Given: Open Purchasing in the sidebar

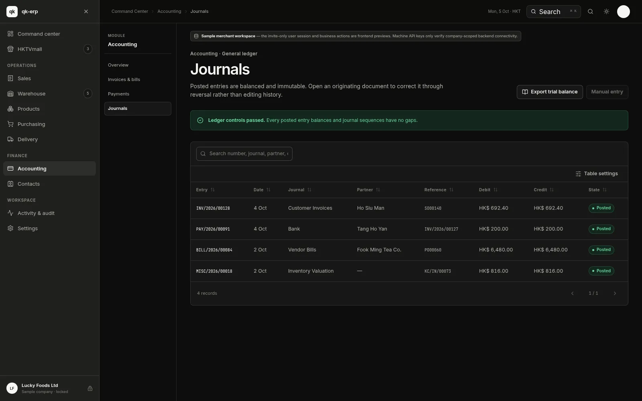Looking at the screenshot, I should [49, 124].
